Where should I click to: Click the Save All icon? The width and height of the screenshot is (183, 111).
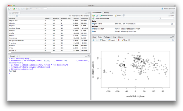23,9
